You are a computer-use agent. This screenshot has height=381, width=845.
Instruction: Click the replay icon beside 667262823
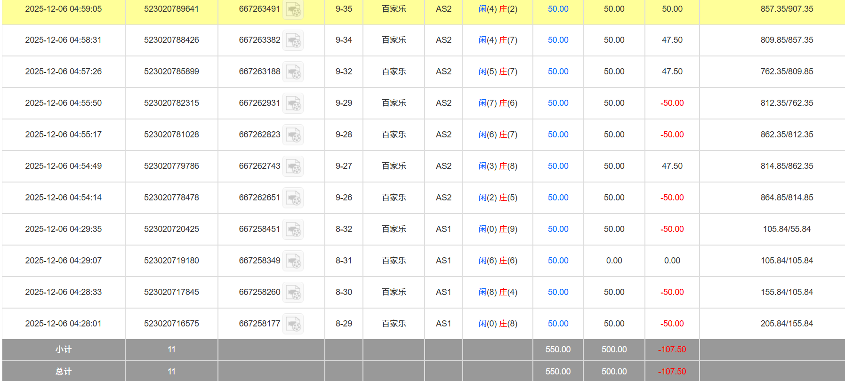point(293,135)
